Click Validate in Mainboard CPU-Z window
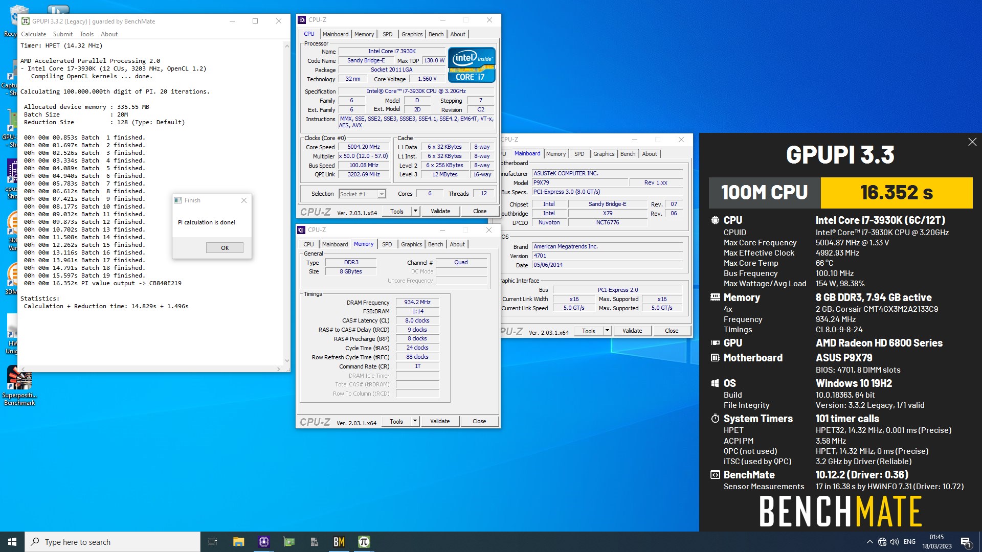 point(632,331)
